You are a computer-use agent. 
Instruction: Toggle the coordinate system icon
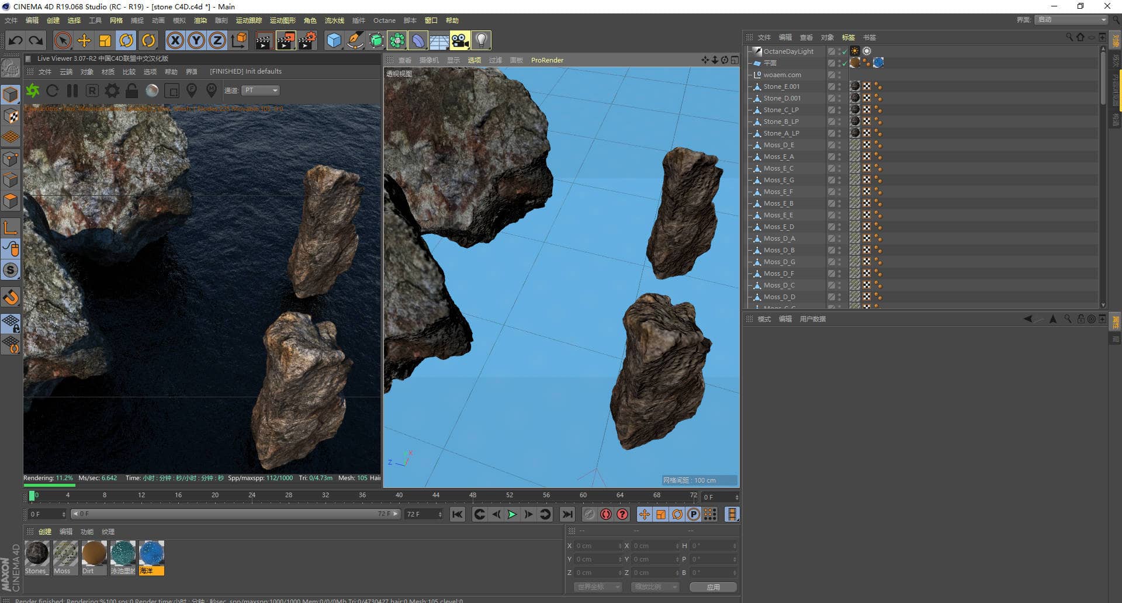pos(239,40)
